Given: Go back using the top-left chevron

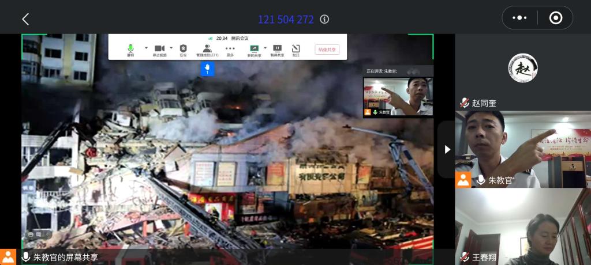Looking at the screenshot, I should [25, 19].
